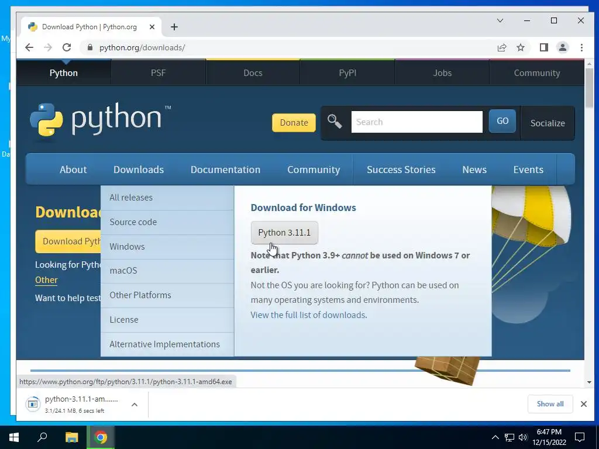This screenshot has height=449, width=599.
Task: Select the PyPI top tab
Action: (347, 73)
